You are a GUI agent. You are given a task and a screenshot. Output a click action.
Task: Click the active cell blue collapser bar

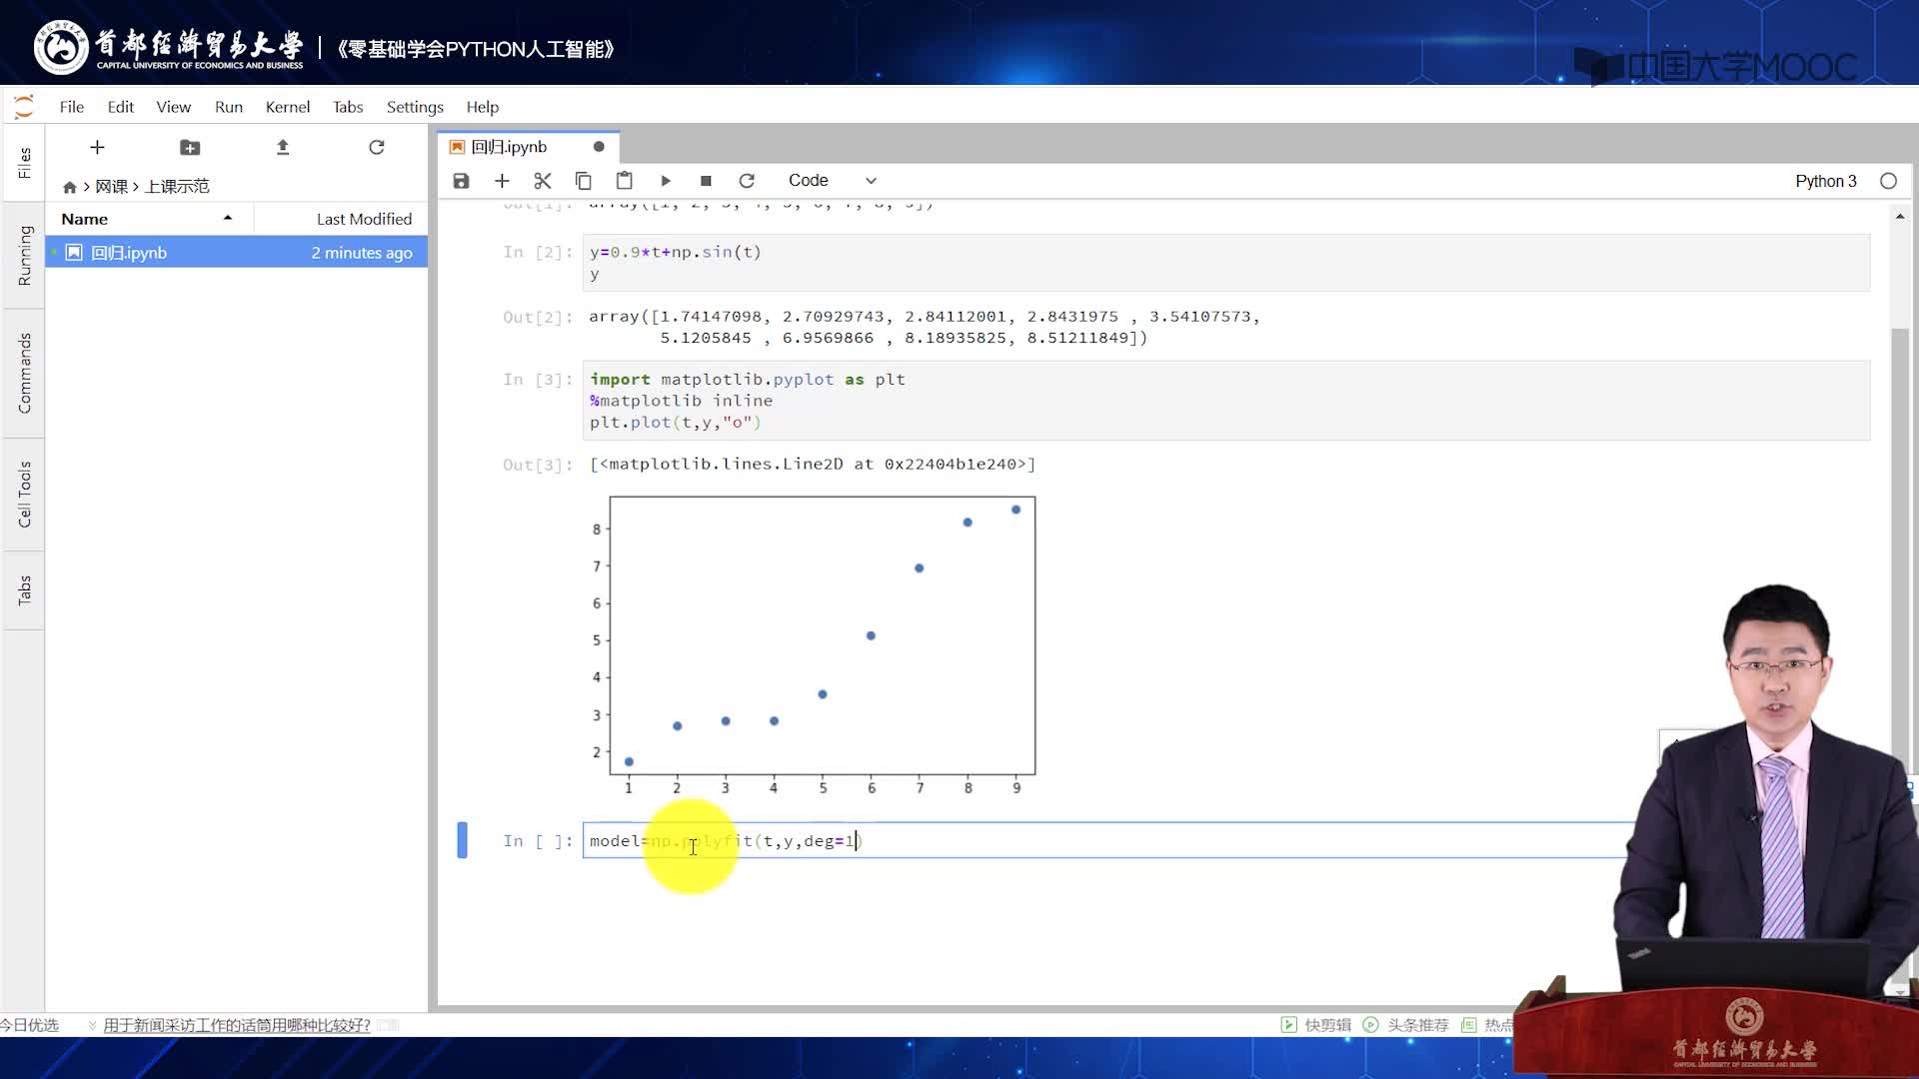tap(462, 840)
